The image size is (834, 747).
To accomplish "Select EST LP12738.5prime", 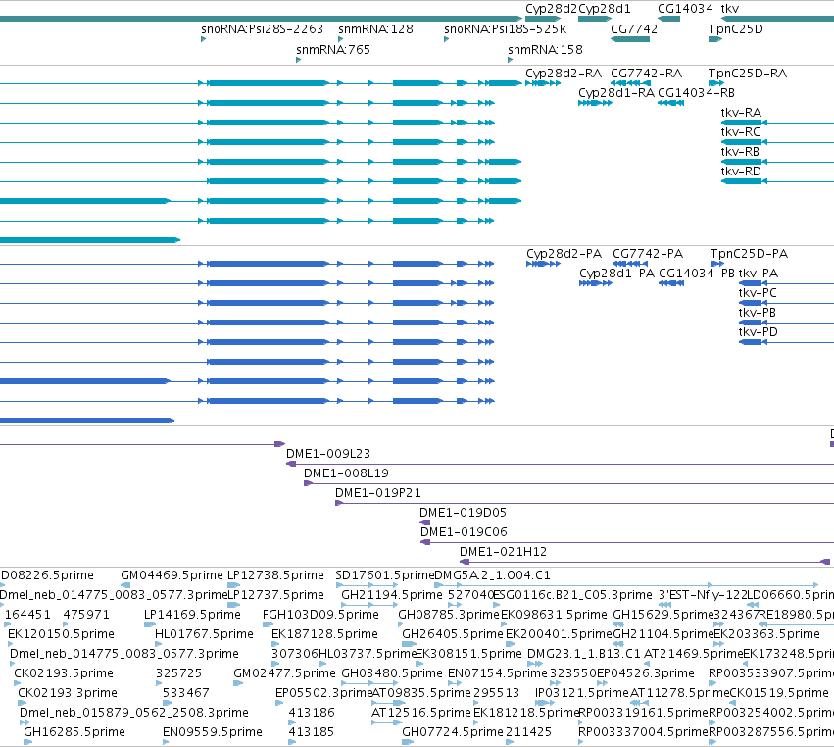I will 275,575.
